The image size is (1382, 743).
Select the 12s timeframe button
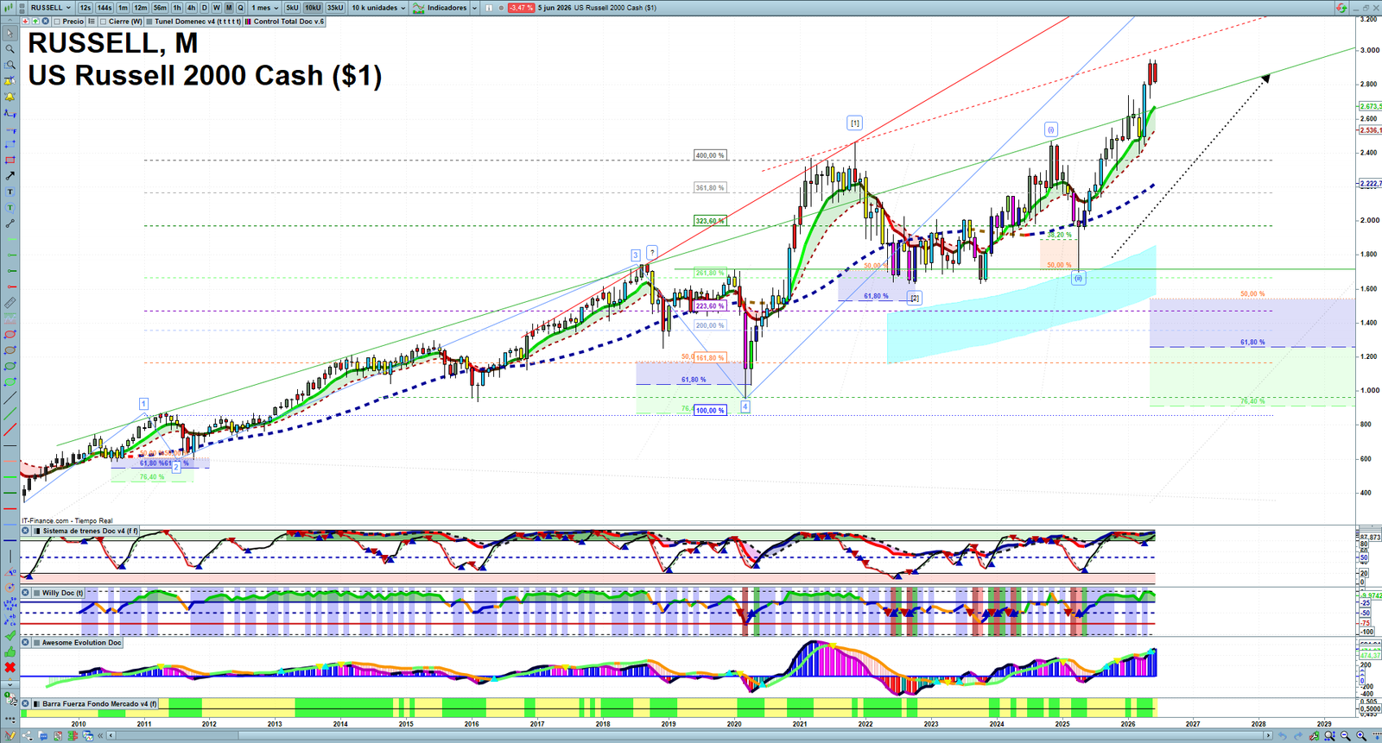[x=86, y=8]
